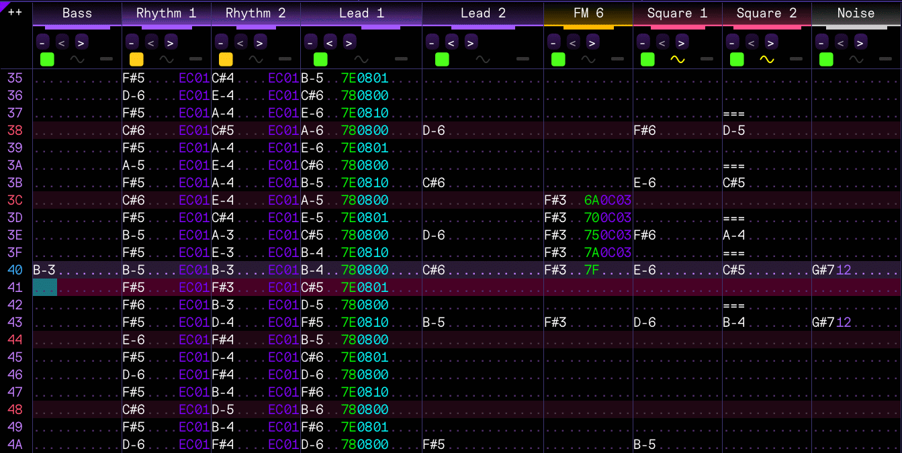Toggle the yellow status square of Rhythm 1

click(x=136, y=59)
